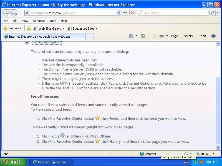The height and width of the screenshot is (166, 222).
Task: Click the on-screen keyboard tray icon
Action: click(x=186, y=162)
